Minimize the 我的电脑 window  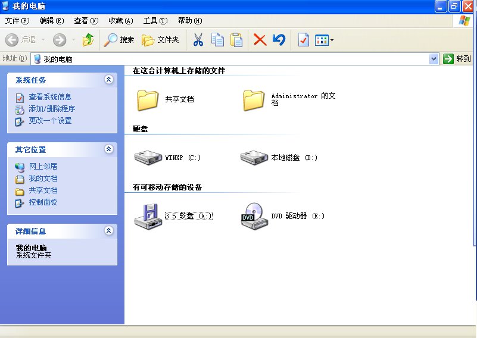(441, 6)
